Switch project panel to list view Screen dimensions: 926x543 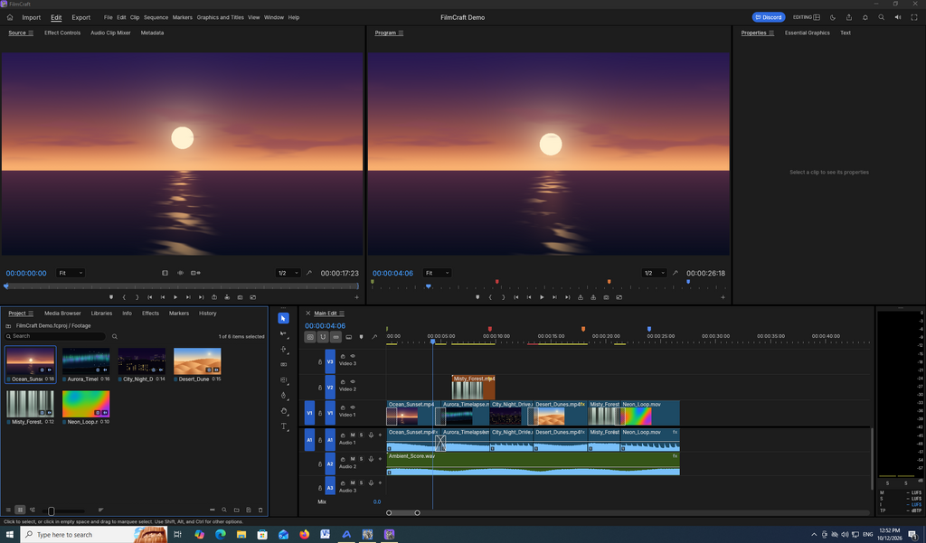pos(8,510)
